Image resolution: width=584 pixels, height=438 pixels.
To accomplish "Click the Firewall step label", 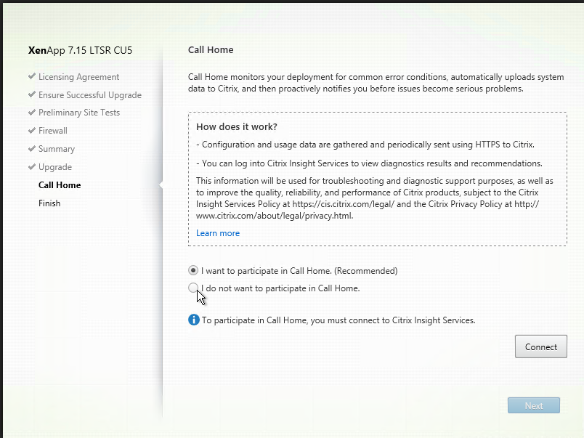I will 53,131.
